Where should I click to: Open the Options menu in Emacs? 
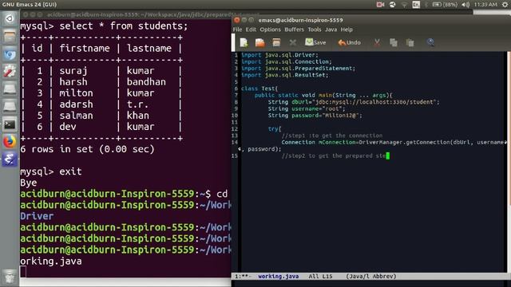270,29
